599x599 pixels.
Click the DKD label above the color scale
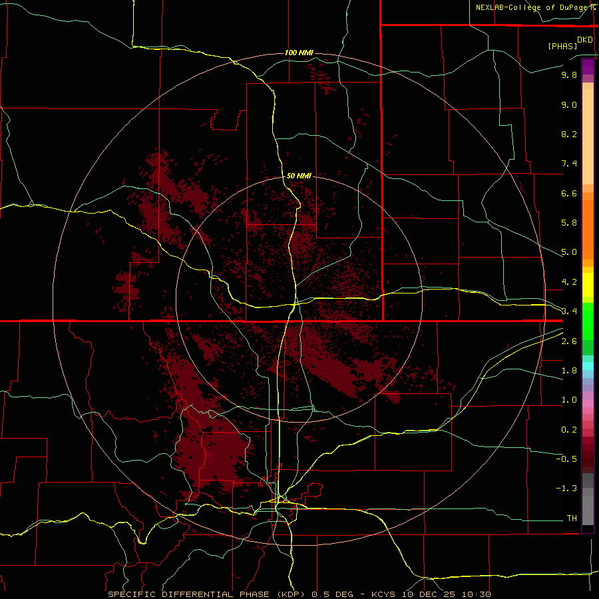(x=584, y=40)
